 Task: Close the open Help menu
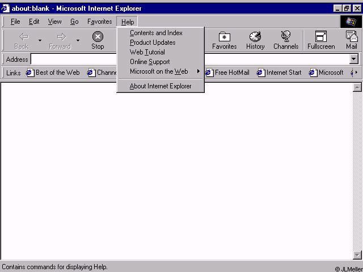pos(128,22)
